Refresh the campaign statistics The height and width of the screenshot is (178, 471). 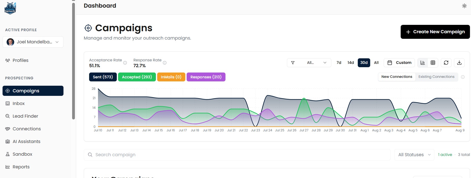tap(446, 63)
